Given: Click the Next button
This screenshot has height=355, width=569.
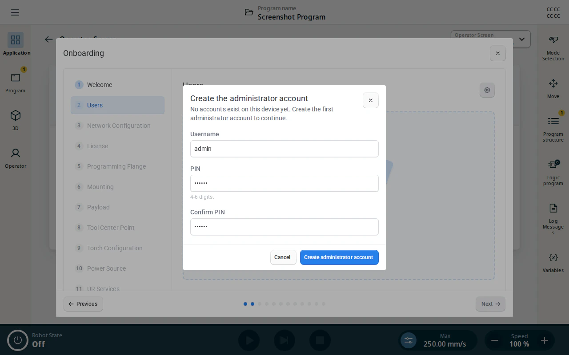Looking at the screenshot, I should click(490, 304).
